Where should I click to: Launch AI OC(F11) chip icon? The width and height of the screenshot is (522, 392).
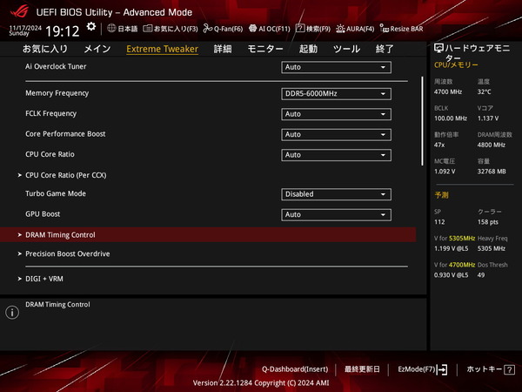point(252,29)
